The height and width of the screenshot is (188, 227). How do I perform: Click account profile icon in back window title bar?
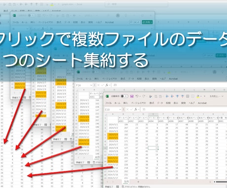[x=118, y=15]
